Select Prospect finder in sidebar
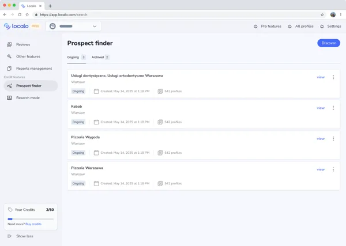The image size is (346, 246). (x=31, y=86)
